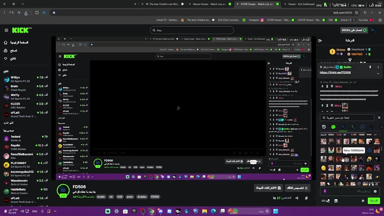Open kacemrguiba213 channel
Screen dimensions: 384x216
point(25,174)
